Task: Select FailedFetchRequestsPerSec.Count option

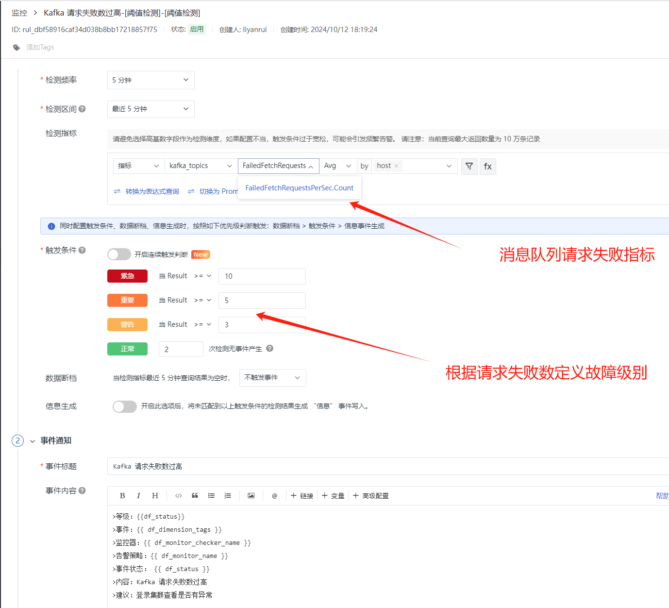Action: [300, 188]
